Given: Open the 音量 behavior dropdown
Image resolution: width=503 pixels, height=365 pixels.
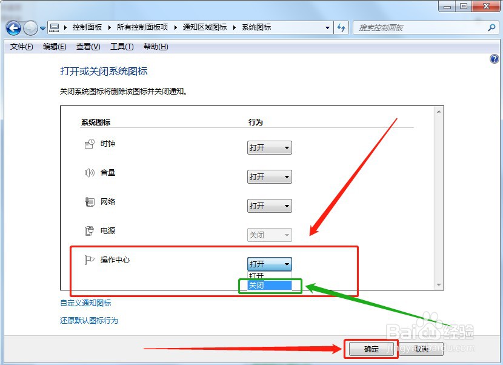Looking at the screenshot, I should point(270,176).
